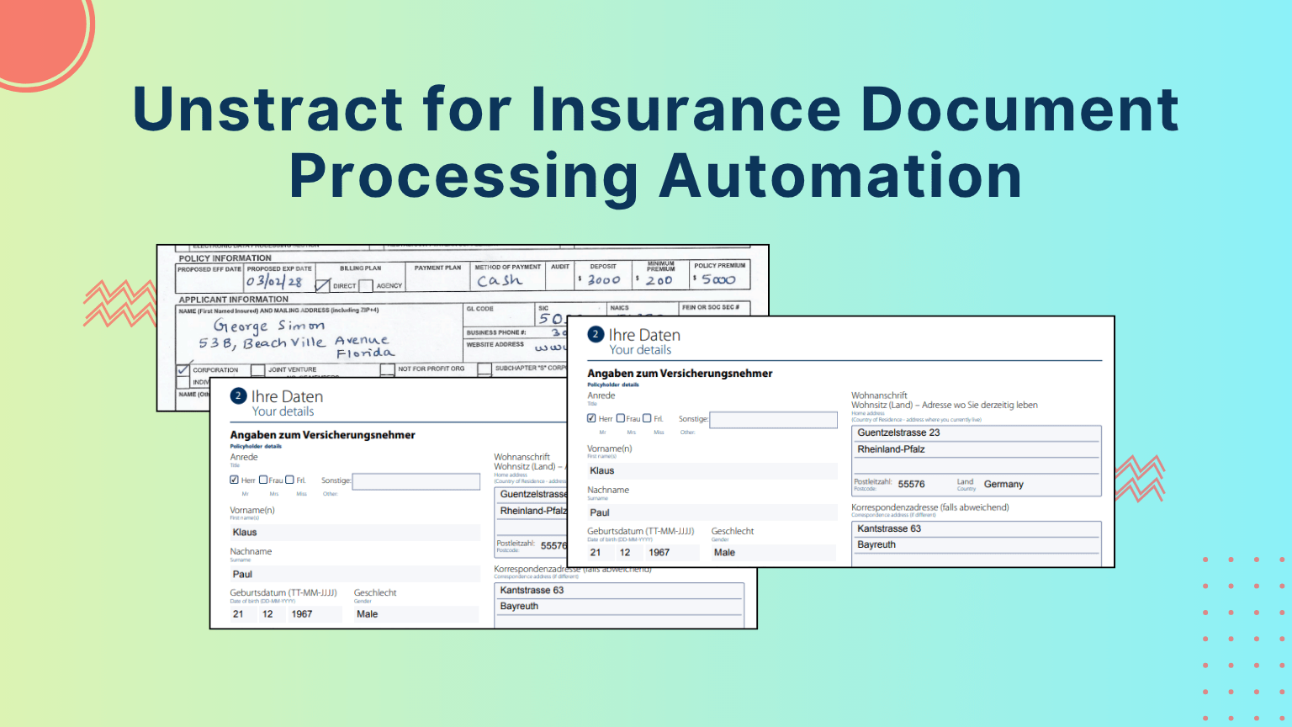Tick the AGENCY billing plan checkbox

pyautogui.click(x=366, y=285)
